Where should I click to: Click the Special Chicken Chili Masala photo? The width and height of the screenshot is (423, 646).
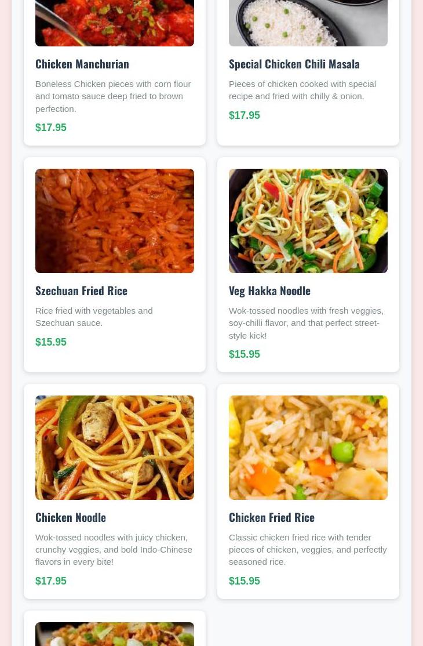308,23
